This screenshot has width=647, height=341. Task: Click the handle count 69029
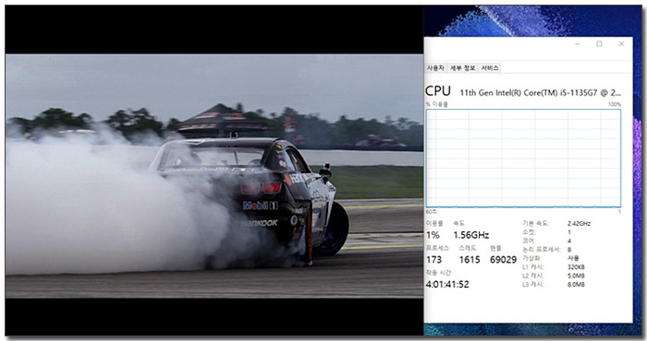click(x=504, y=260)
